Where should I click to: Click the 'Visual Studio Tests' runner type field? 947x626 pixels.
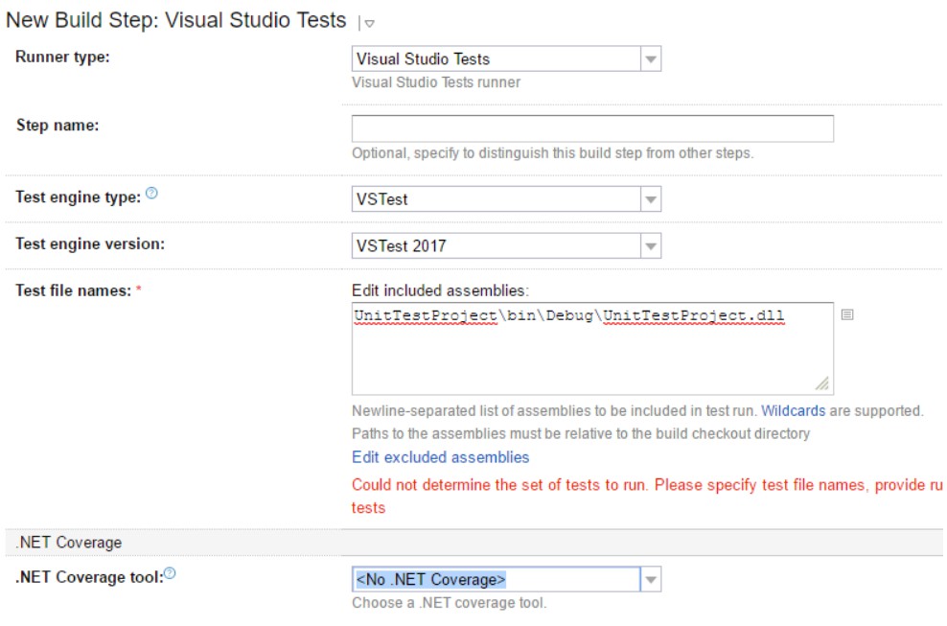(496, 59)
